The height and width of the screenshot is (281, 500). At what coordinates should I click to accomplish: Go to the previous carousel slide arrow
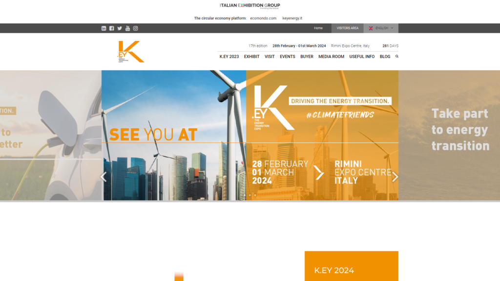tap(104, 177)
